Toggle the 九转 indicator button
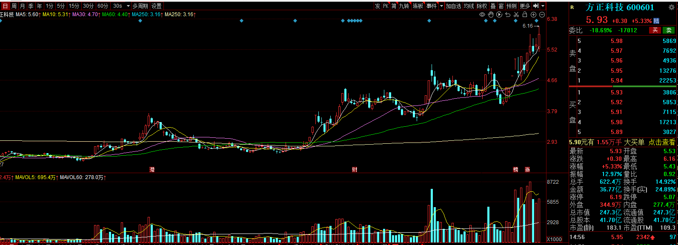 click(x=405, y=6)
